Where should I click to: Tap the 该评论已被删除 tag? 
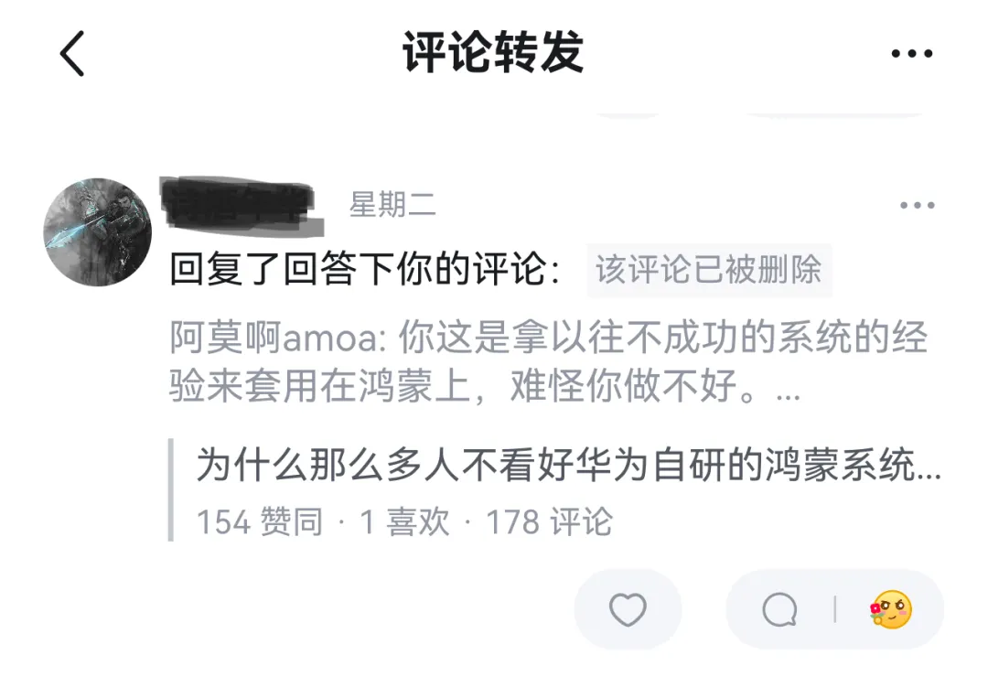[x=709, y=270]
